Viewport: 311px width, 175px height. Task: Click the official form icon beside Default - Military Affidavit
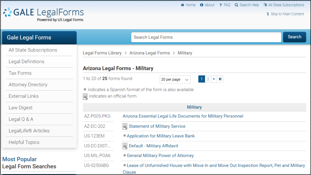tap(125, 146)
